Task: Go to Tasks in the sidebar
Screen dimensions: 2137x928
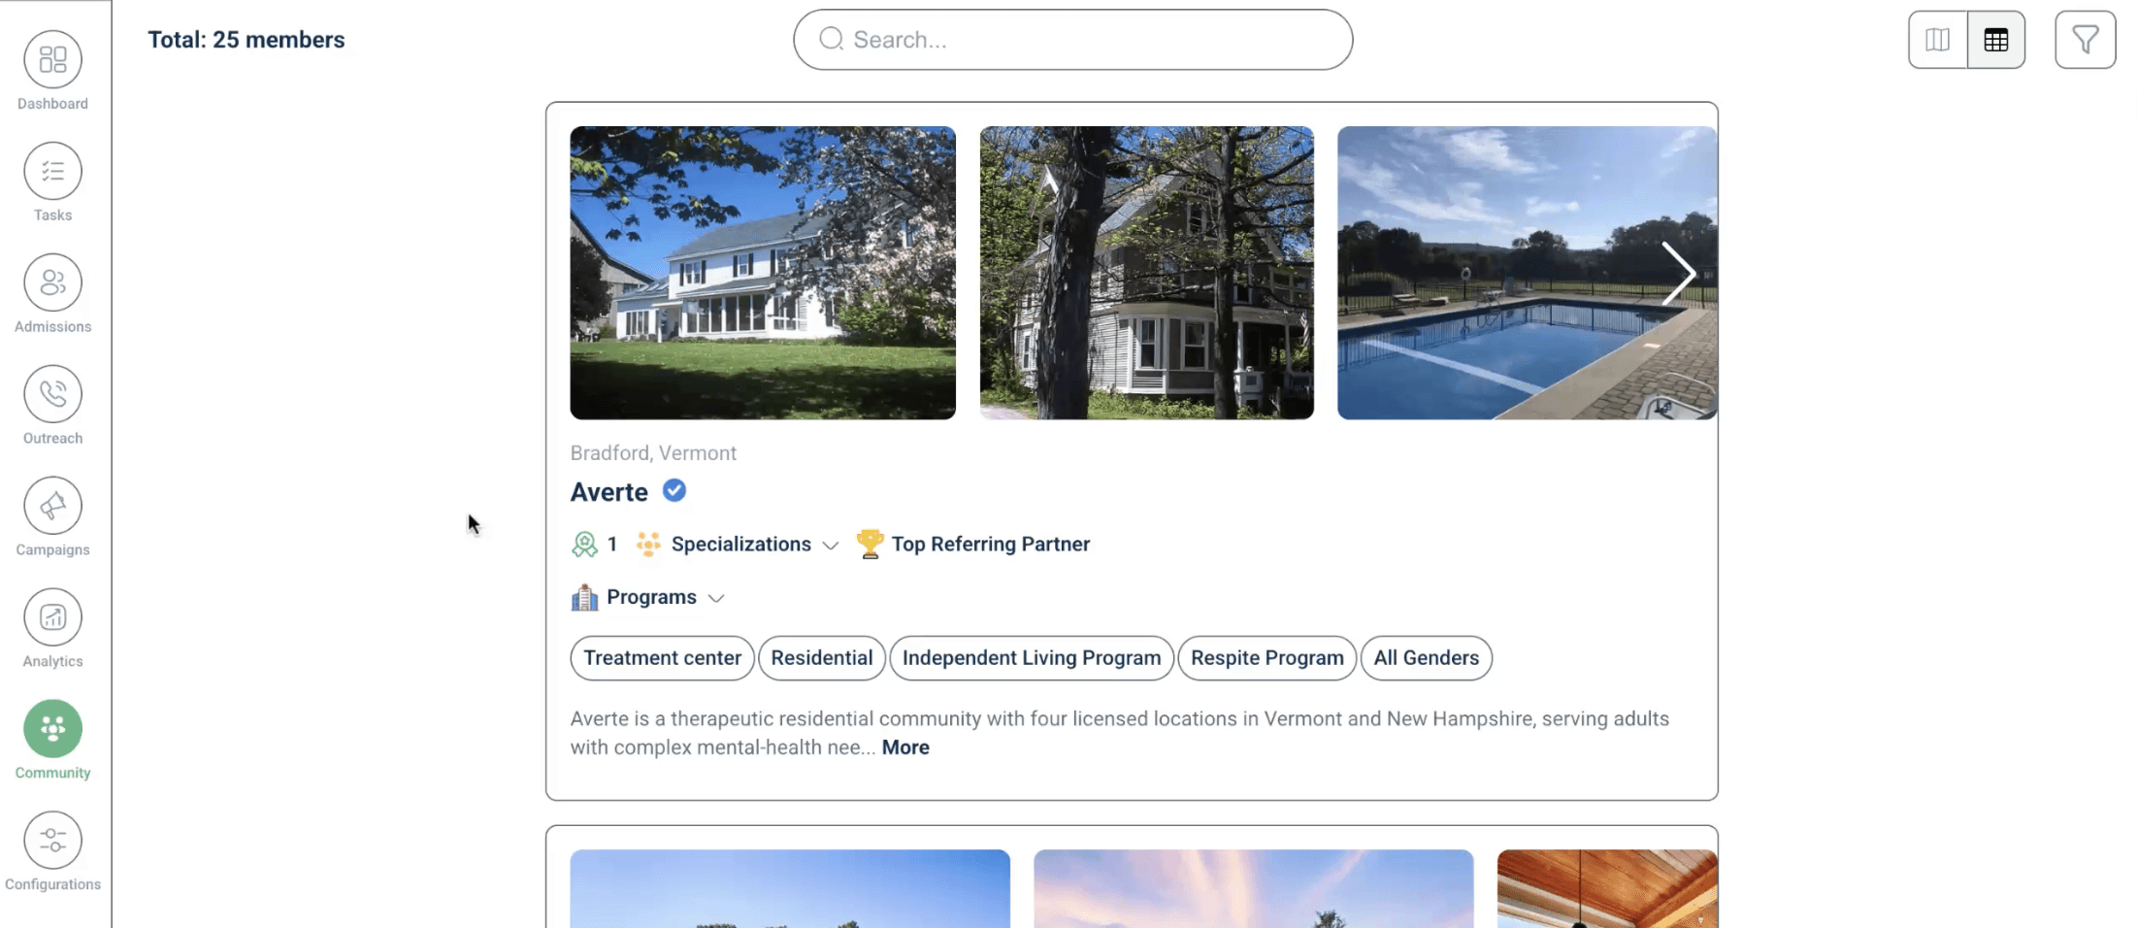Action: (52, 172)
